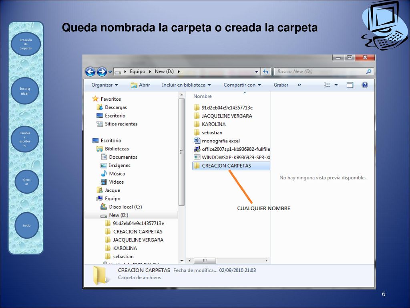Select CREACION CARPETAS folder in file list

click(231, 166)
